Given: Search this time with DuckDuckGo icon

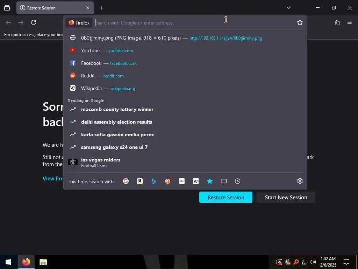Looking at the screenshot, I should tap(167, 181).
